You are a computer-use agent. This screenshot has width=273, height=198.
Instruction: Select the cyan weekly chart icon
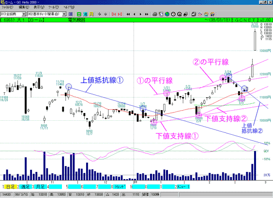85,14
